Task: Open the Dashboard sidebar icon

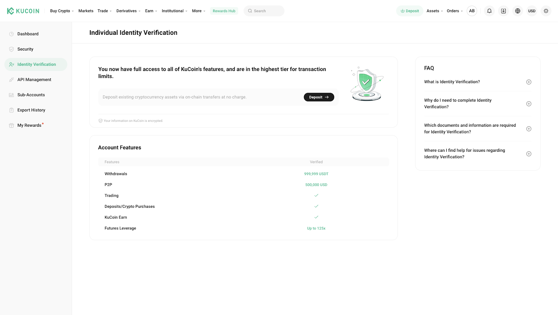Action: coord(12,34)
